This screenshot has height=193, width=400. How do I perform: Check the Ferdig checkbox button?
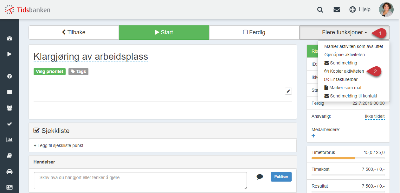[254, 32]
